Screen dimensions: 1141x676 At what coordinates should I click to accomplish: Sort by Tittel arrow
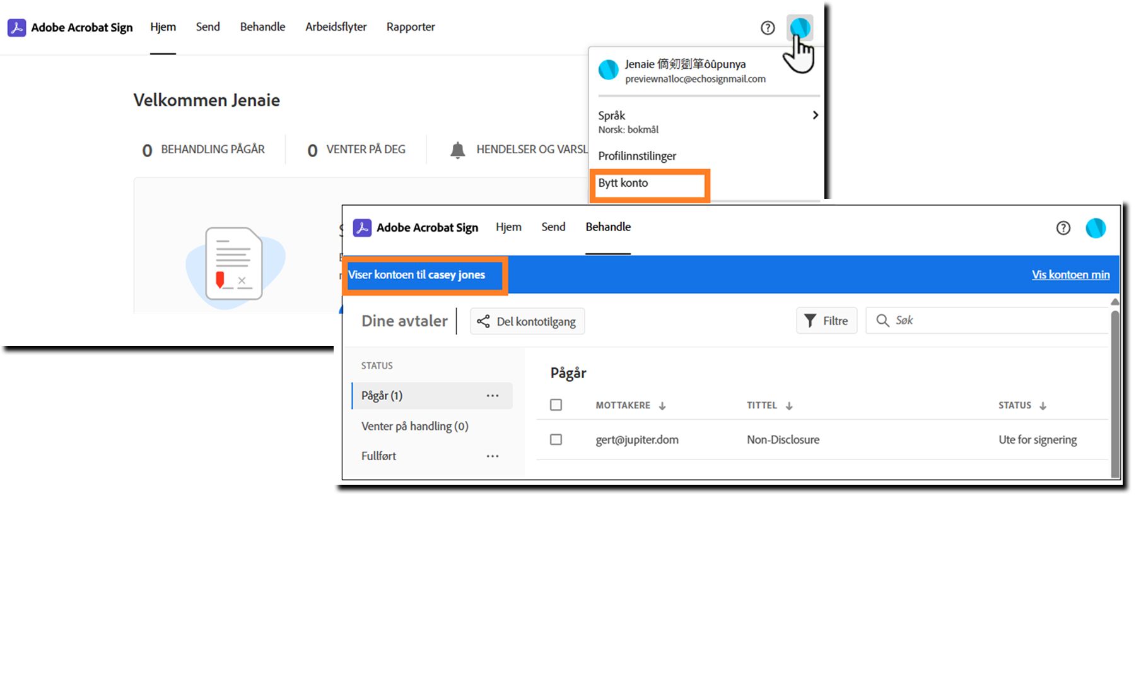[789, 406]
